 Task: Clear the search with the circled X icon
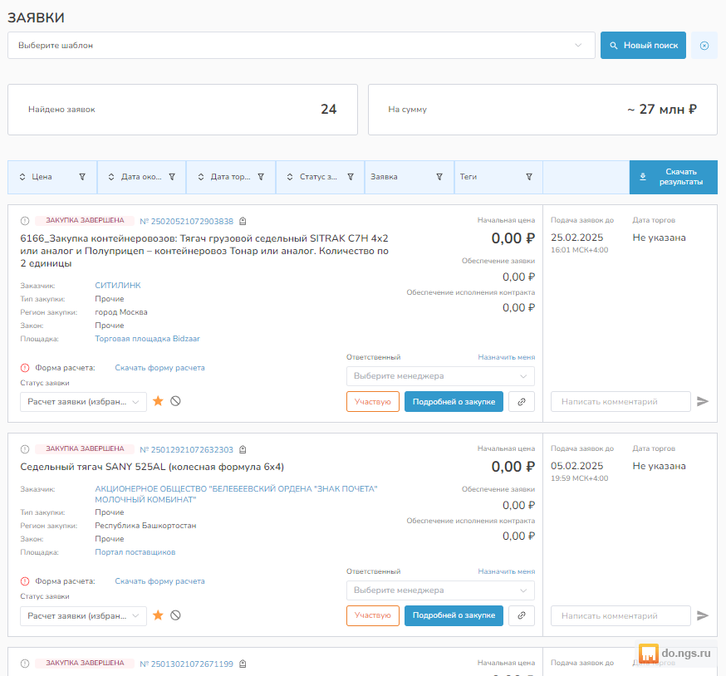(x=704, y=46)
